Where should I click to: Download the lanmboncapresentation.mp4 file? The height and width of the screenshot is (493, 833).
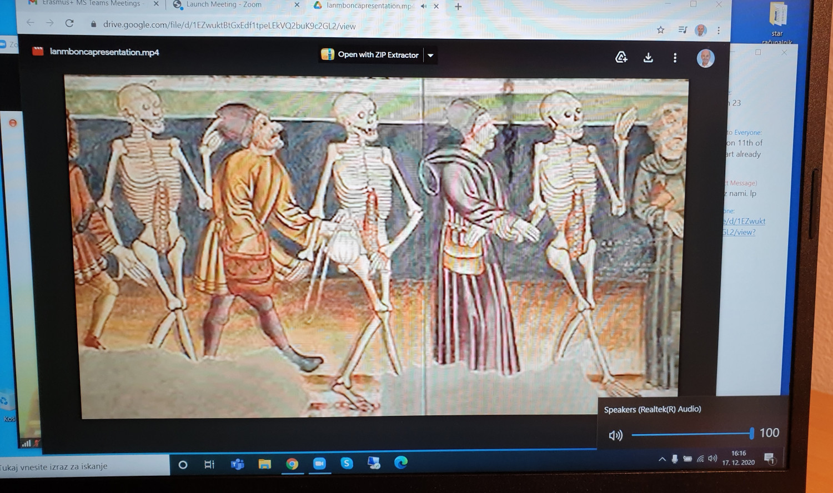point(648,58)
